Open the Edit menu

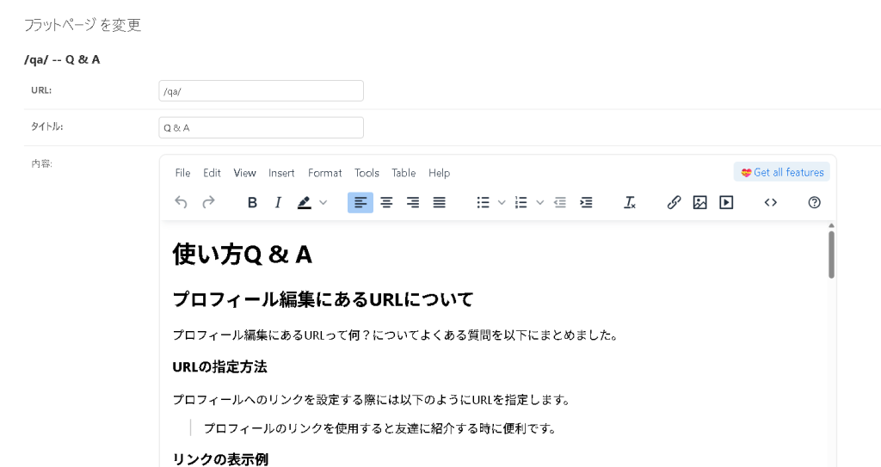pyautogui.click(x=212, y=173)
